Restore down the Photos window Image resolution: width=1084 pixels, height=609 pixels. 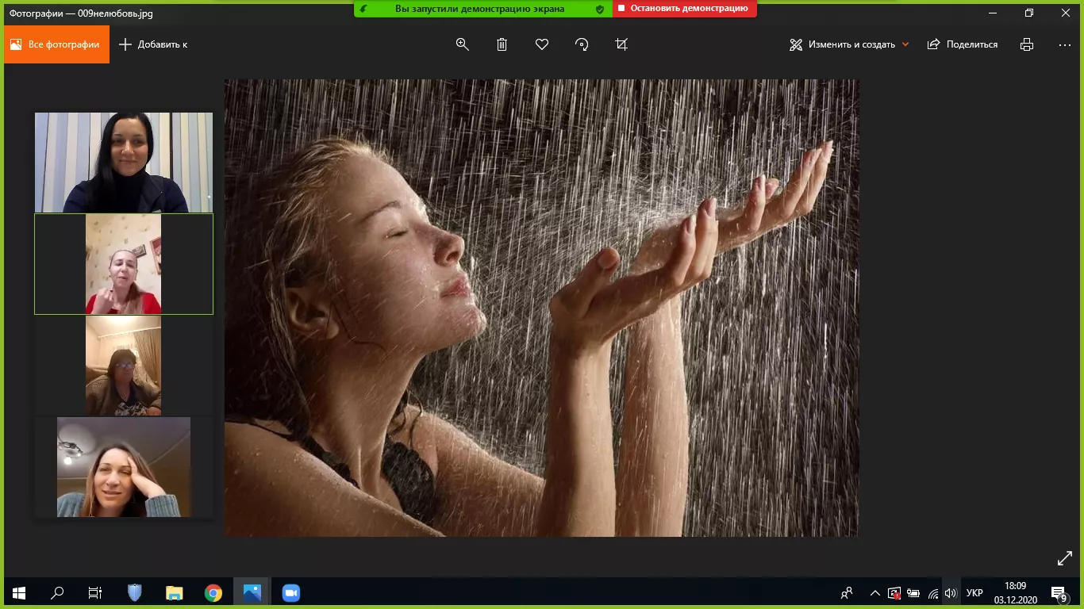click(x=1029, y=13)
